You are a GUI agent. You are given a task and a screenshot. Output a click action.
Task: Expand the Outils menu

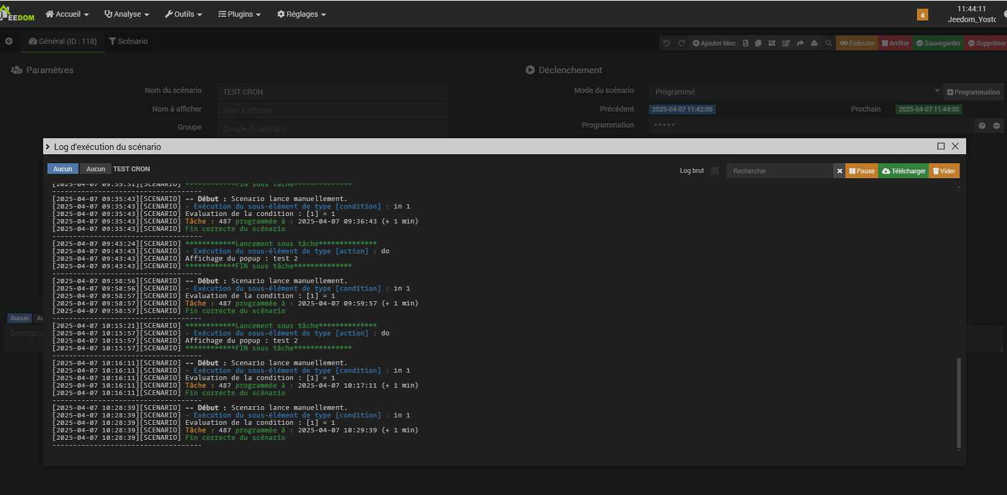coord(183,14)
